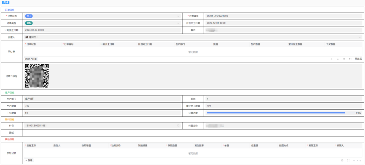Click the 无数据 text in 子订单 footer

[x=358, y=59]
